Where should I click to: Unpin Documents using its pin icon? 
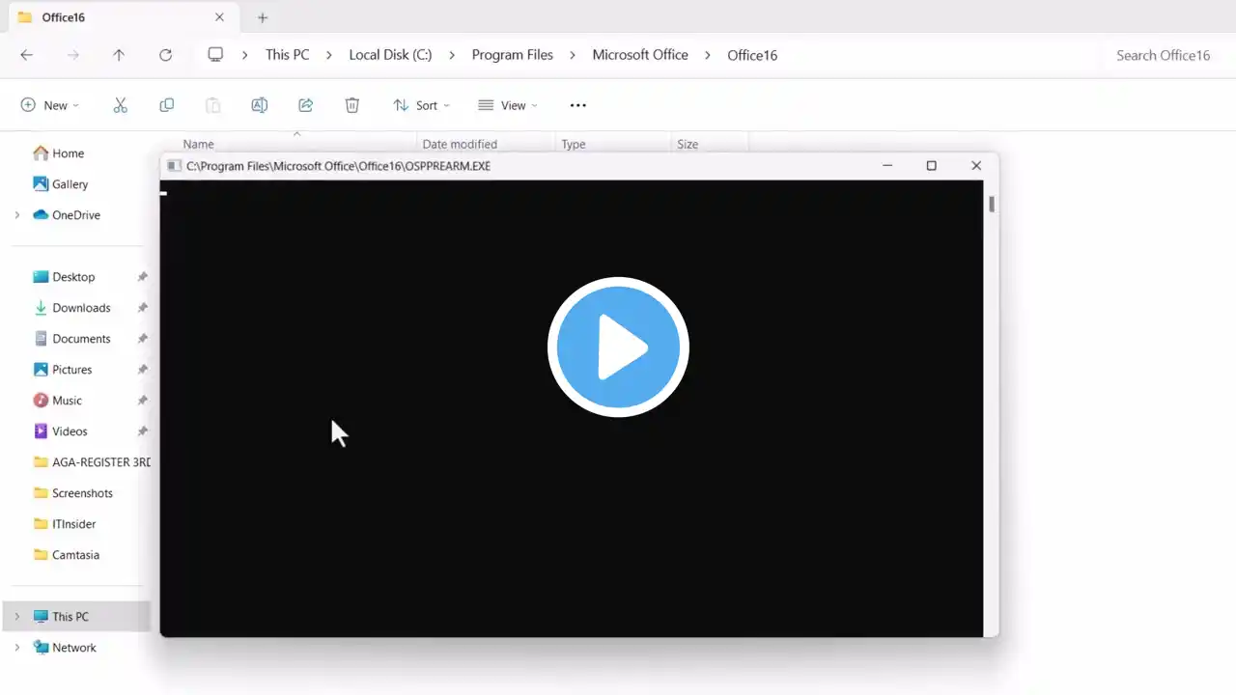click(x=142, y=339)
